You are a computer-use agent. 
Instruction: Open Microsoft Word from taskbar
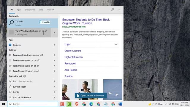[120, 104]
